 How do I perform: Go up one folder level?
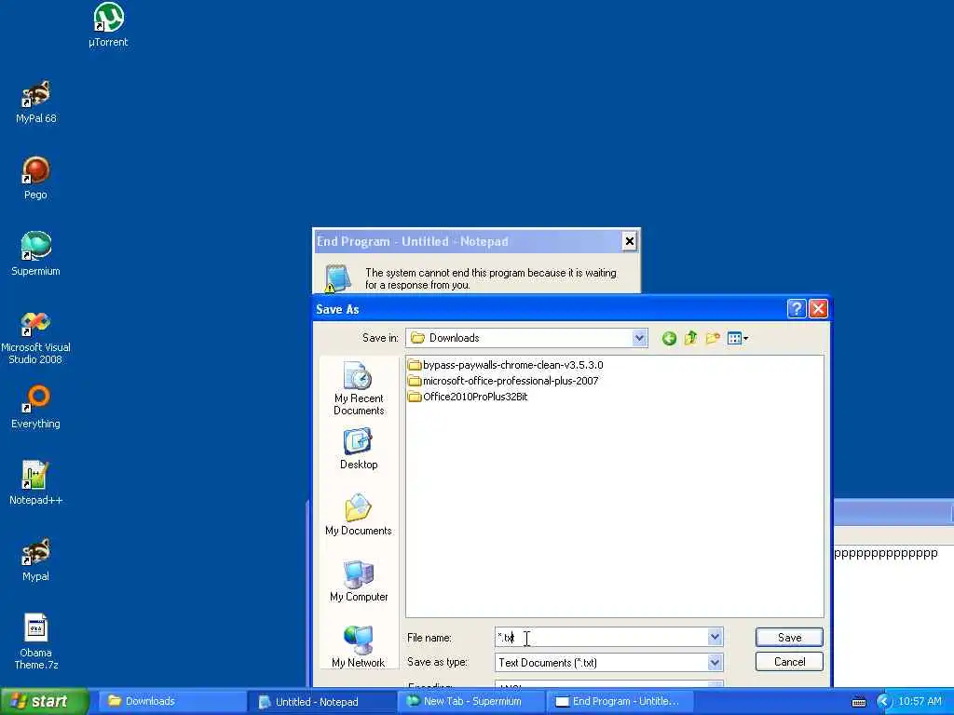[690, 339]
